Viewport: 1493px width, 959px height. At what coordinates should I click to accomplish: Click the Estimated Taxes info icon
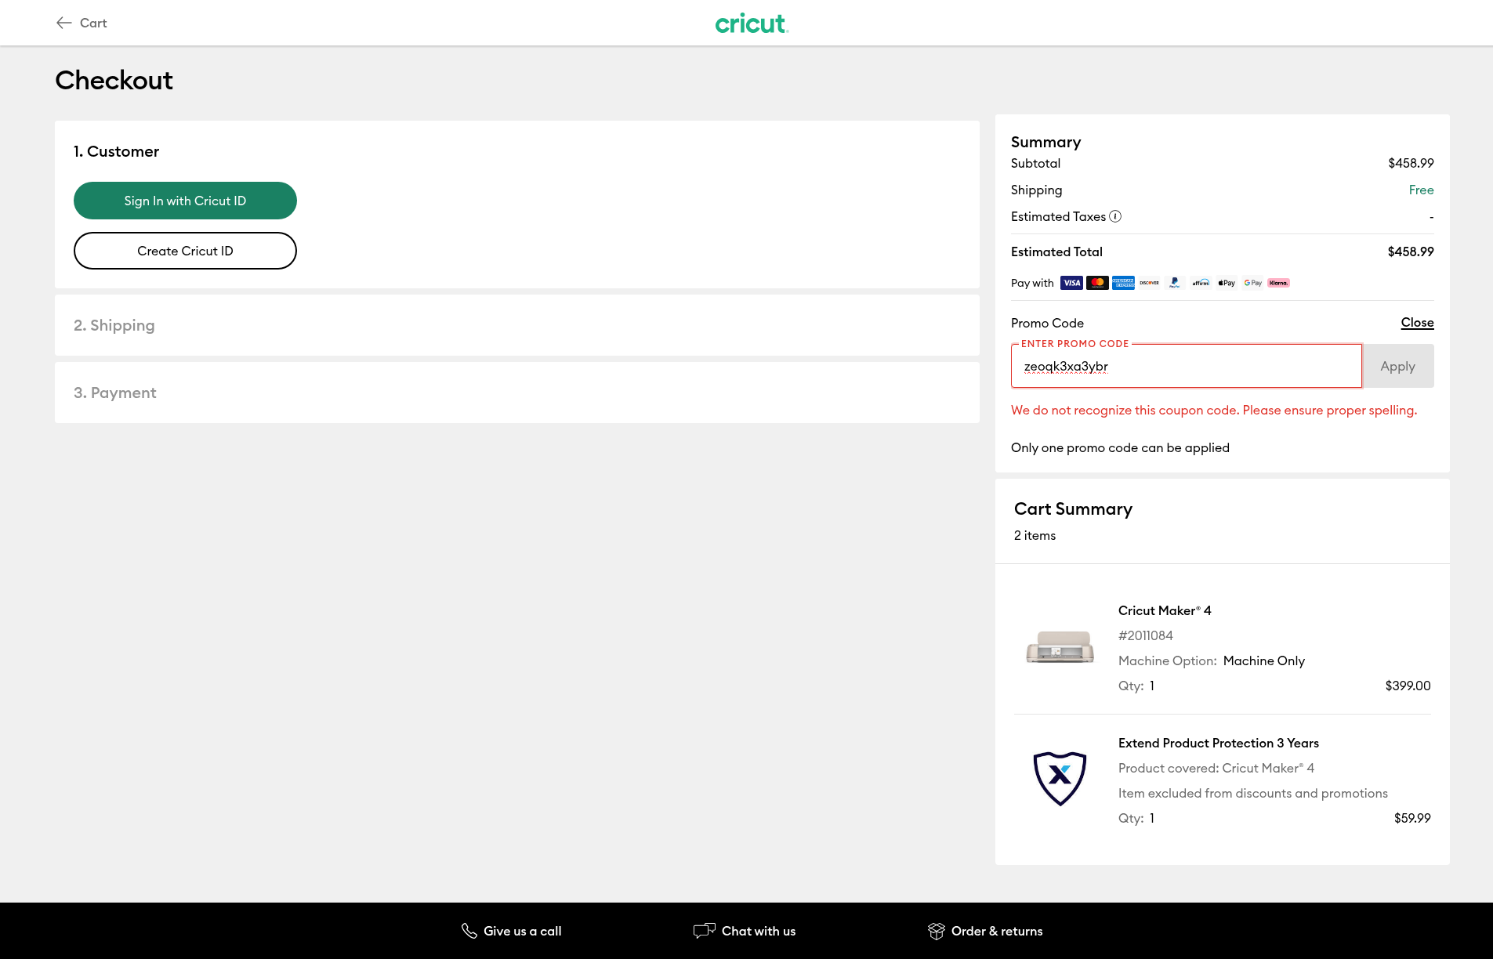(x=1115, y=216)
